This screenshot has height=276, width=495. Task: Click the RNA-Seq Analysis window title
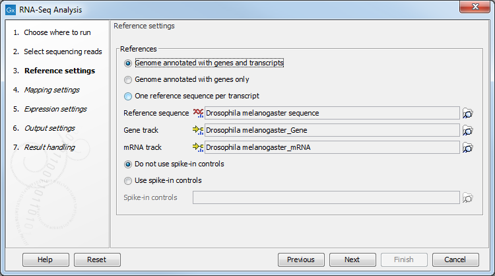click(51, 10)
